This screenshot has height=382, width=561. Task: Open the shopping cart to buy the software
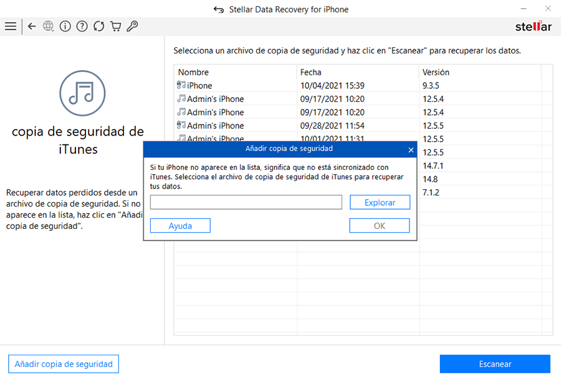[115, 26]
